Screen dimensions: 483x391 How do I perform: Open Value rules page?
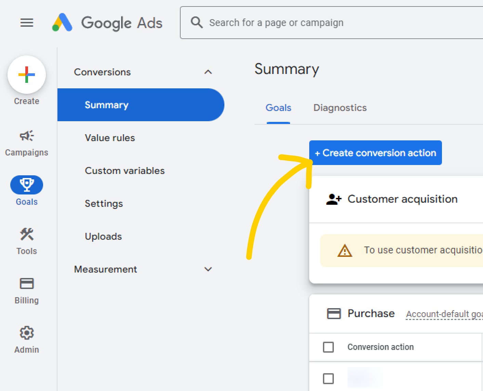(110, 138)
